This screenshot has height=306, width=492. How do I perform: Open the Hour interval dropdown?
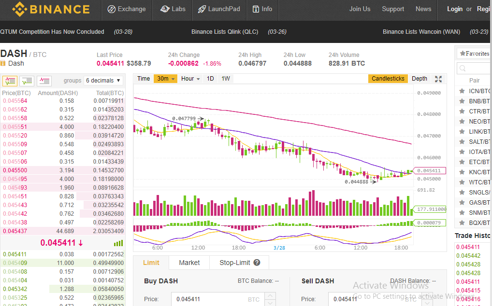[190, 79]
